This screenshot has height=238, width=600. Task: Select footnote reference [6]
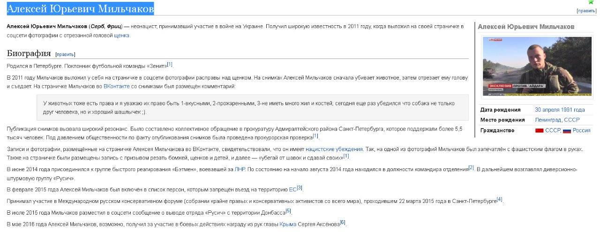pyautogui.click(x=343, y=223)
